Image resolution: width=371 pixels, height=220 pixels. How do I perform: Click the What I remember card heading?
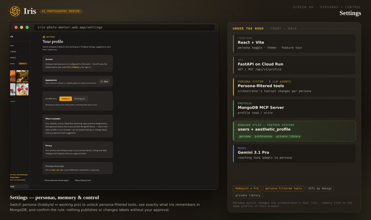(x=53, y=119)
